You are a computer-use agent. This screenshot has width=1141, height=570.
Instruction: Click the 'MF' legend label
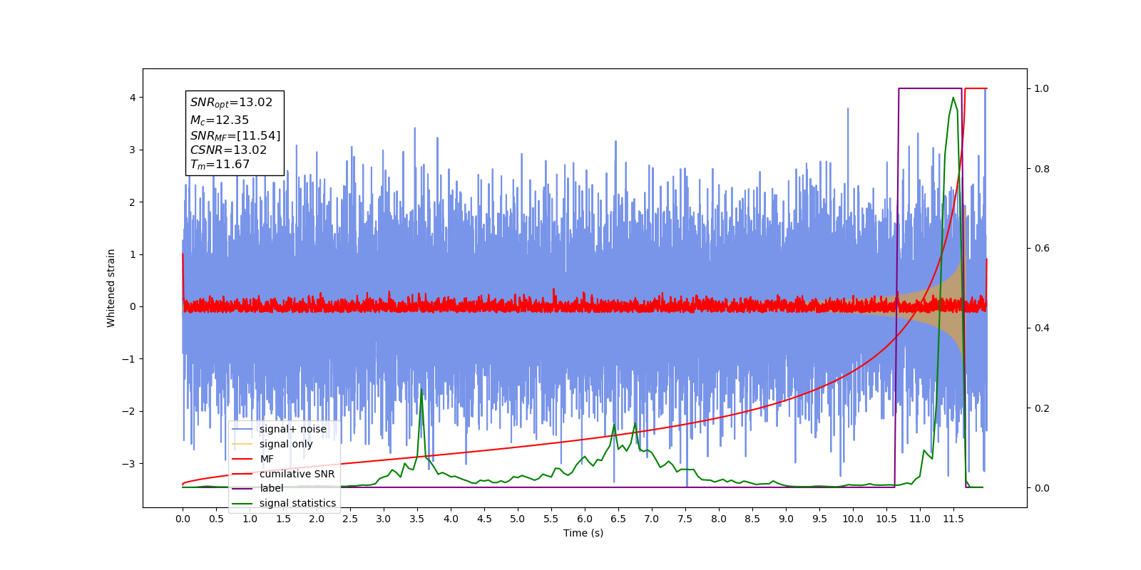click(267, 459)
